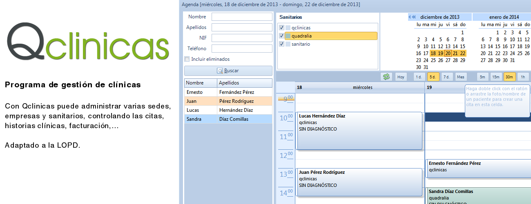Image resolution: width=531 pixels, height=204 pixels.
Task: Switch to the Mes month view
Action: click(461, 77)
